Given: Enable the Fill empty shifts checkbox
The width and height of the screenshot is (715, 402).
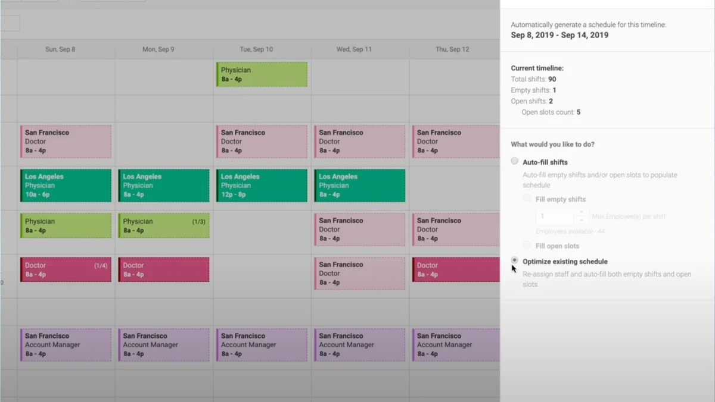Looking at the screenshot, I should coord(527,199).
